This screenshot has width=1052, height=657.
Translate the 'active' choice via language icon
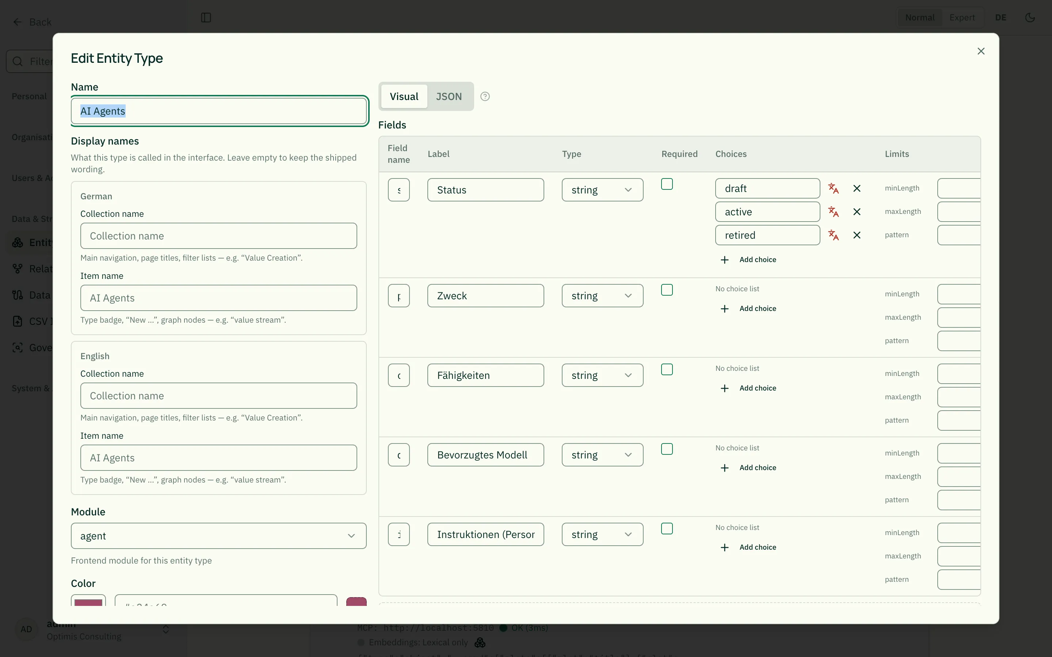point(833,212)
